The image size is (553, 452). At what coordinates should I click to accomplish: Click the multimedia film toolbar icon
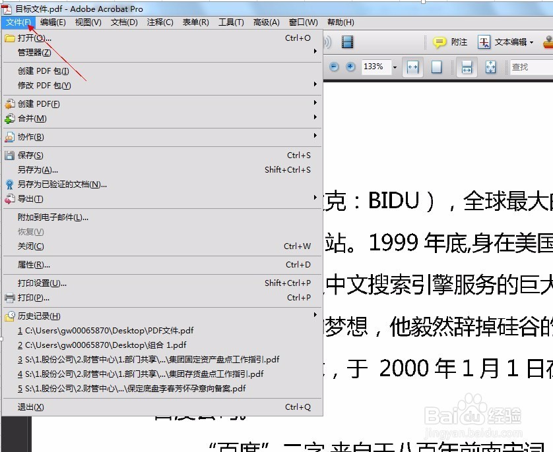347,42
